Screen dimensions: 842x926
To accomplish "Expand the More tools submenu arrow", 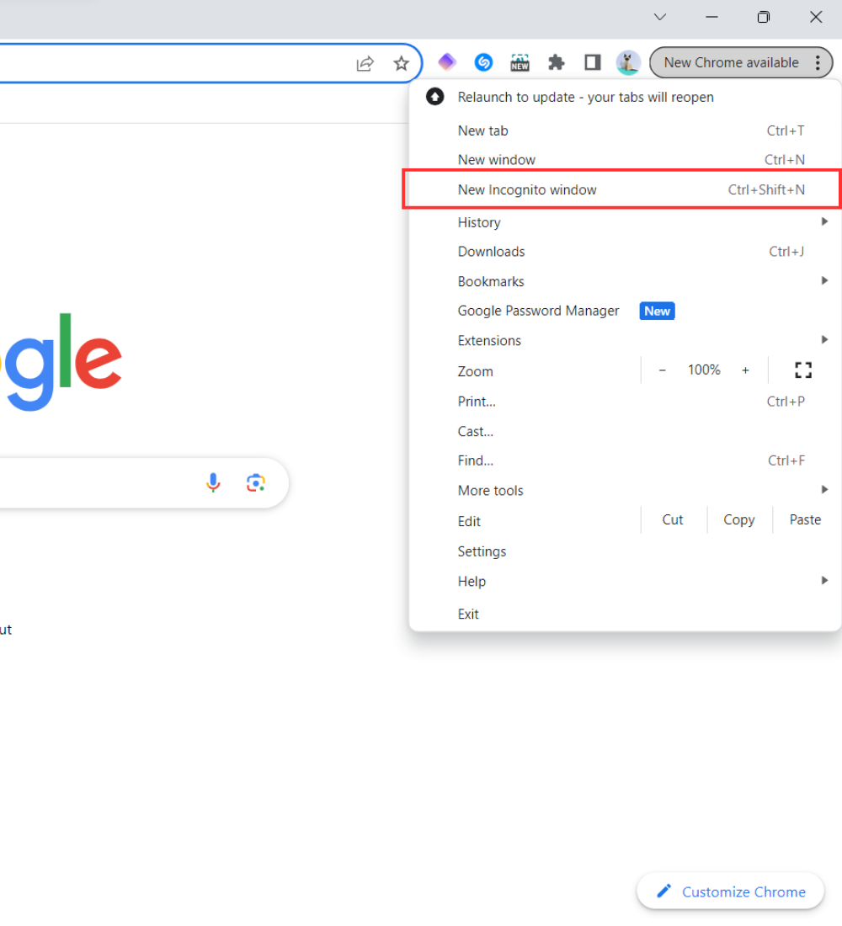I will click(824, 490).
